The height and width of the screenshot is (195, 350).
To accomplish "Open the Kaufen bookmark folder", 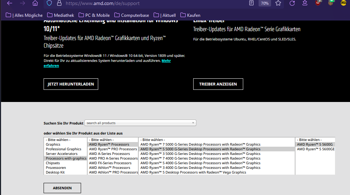I will (190, 15).
